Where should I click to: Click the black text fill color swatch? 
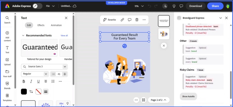coord(24,92)
